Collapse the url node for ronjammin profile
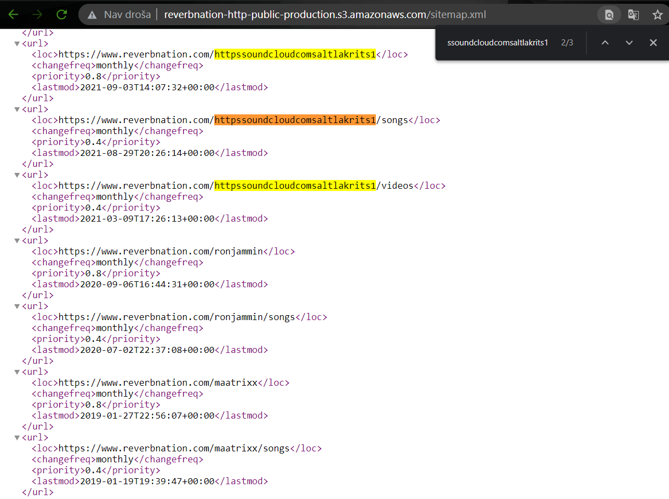 coord(17,241)
